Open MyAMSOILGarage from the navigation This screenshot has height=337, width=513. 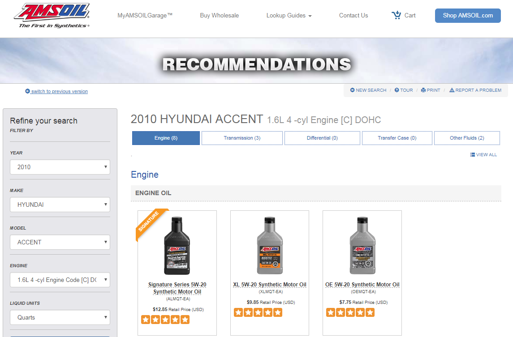[x=145, y=15]
